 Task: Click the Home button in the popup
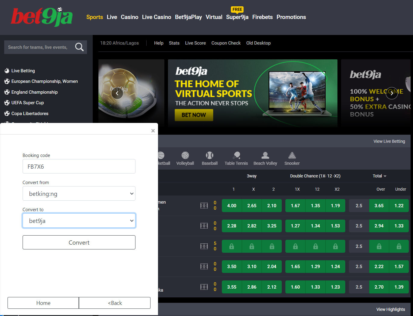point(43,303)
